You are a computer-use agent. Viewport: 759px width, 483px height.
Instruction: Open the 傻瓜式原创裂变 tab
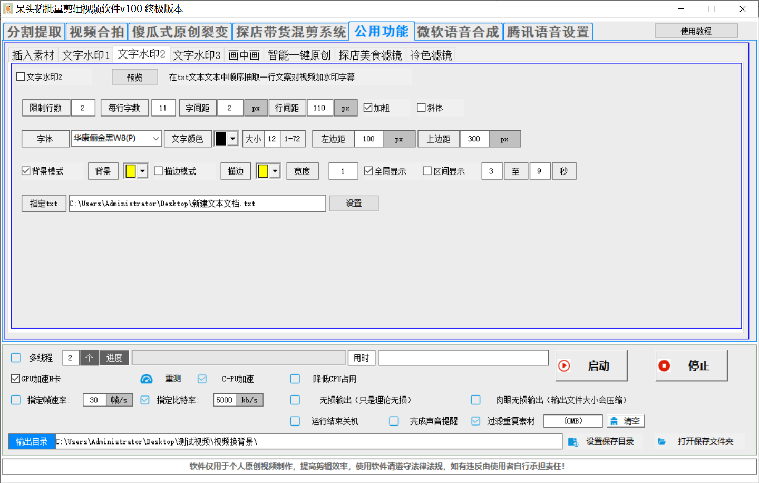pyautogui.click(x=180, y=32)
